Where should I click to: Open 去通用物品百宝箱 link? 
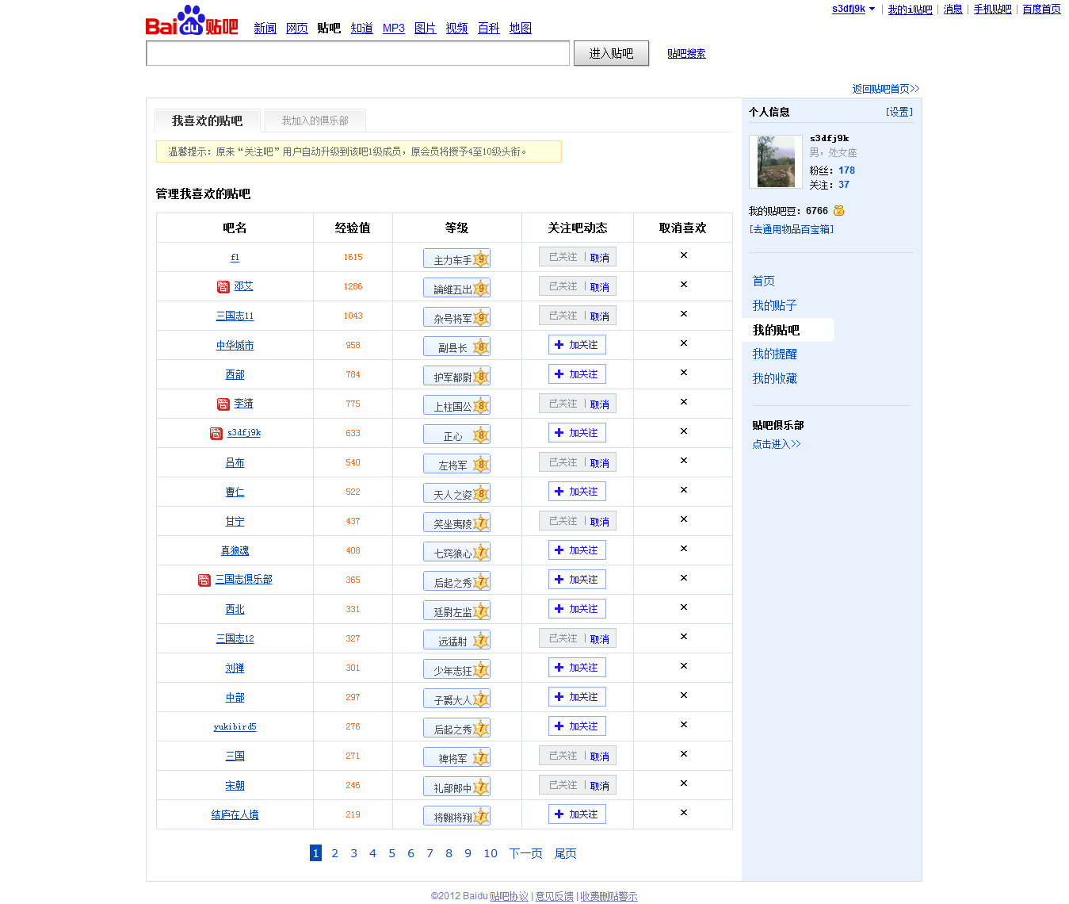click(x=792, y=229)
